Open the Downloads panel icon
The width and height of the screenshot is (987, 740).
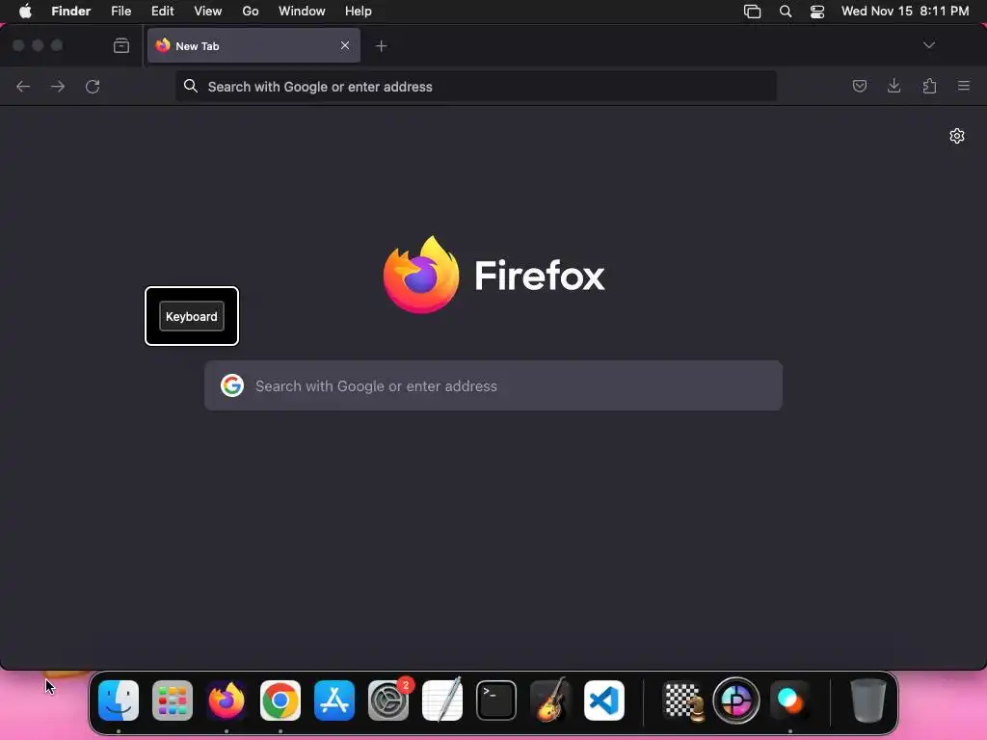(x=894, y=86)
